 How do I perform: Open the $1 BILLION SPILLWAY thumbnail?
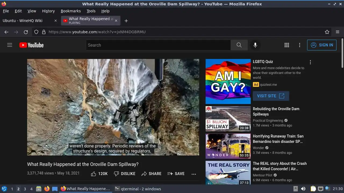pyautogui.click(x=228, y=119)
